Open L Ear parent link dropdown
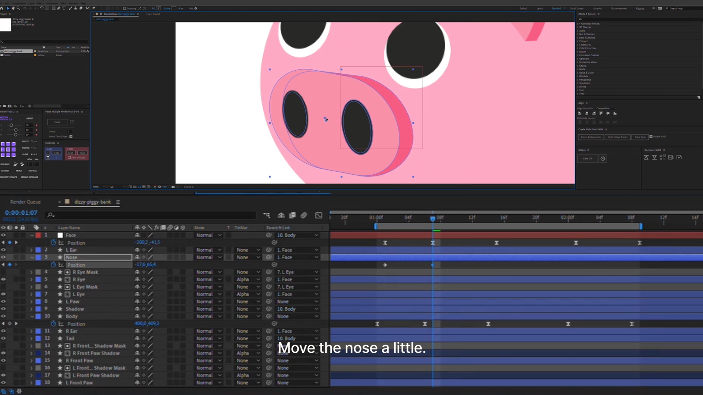Image resolution: width=703 pixels, height=395 pixels. point(297,250)
